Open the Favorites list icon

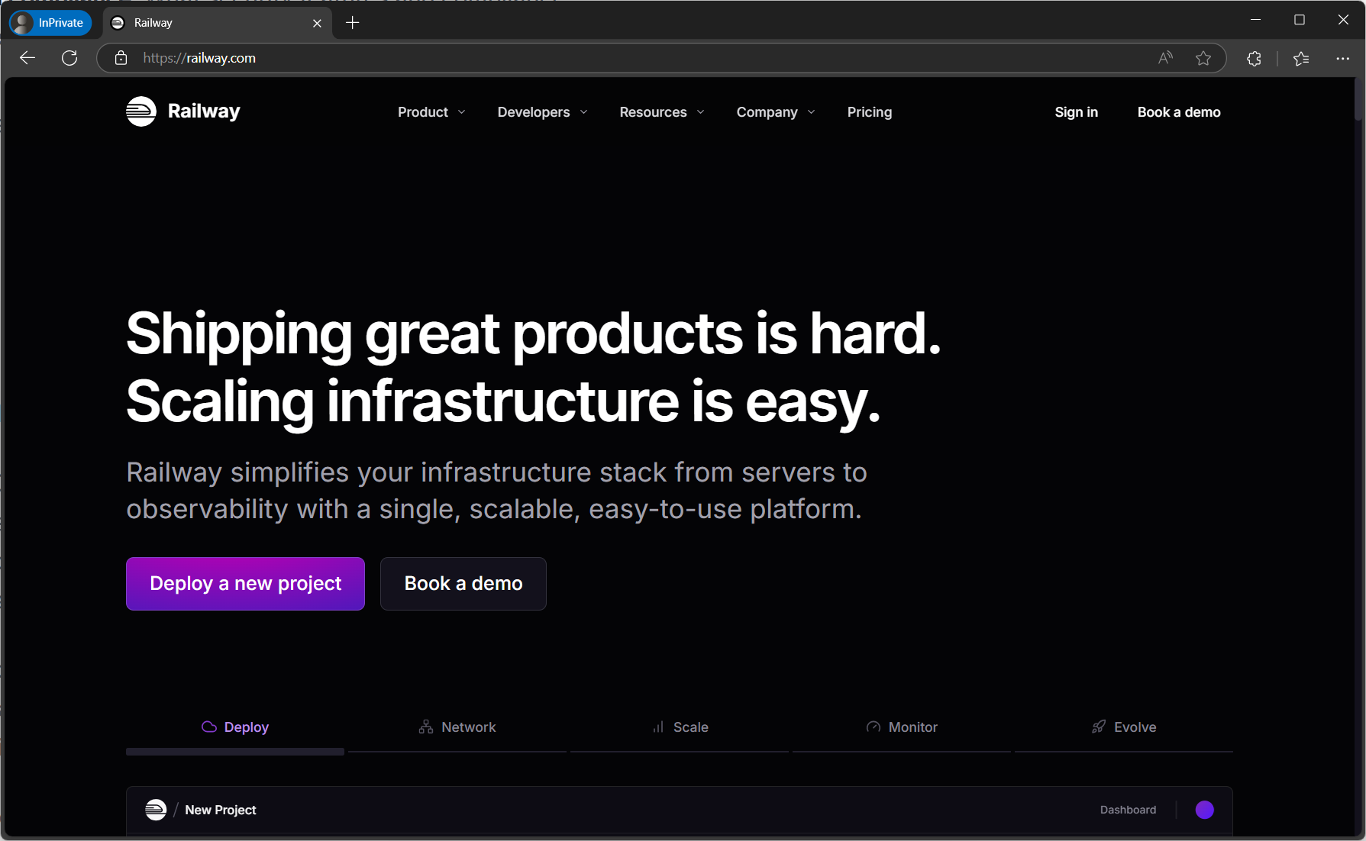coord(1301,58)
